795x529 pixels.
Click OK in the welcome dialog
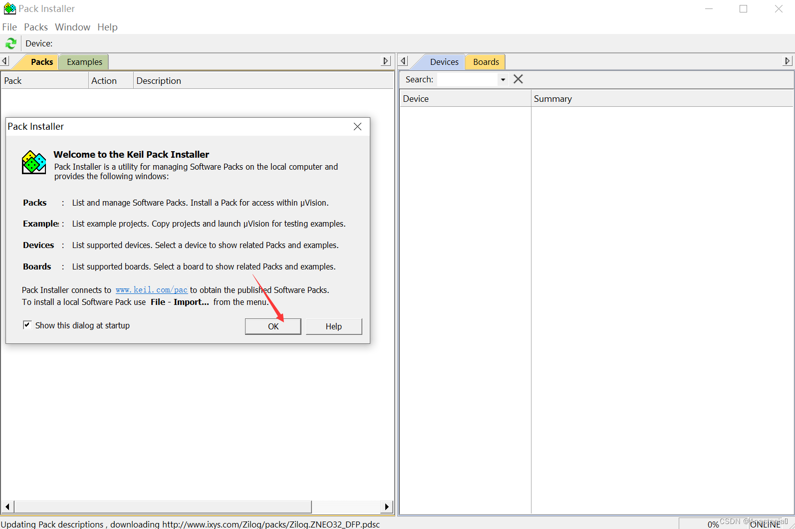point(273,326)
